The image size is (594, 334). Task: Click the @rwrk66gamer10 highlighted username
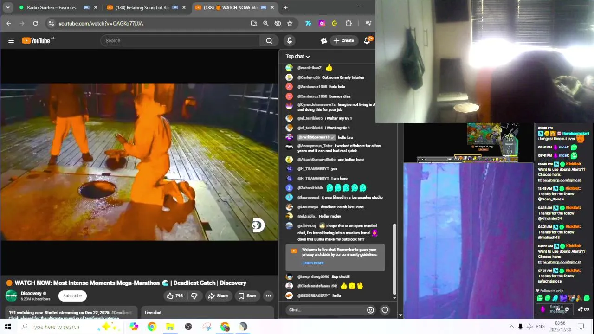[x=316, y=137]
